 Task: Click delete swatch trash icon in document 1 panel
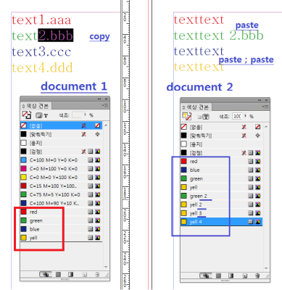(x=97, y=274)
